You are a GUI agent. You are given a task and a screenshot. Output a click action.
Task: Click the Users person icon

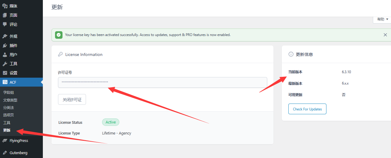[5, 55]
